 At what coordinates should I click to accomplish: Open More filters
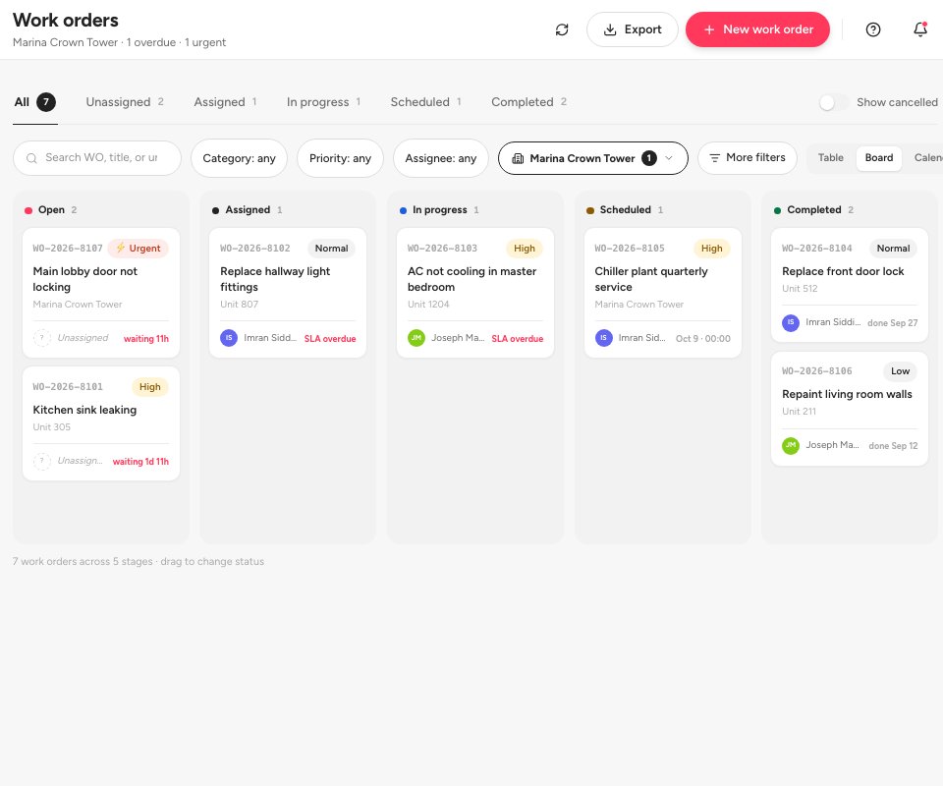[x=747, y=158]
